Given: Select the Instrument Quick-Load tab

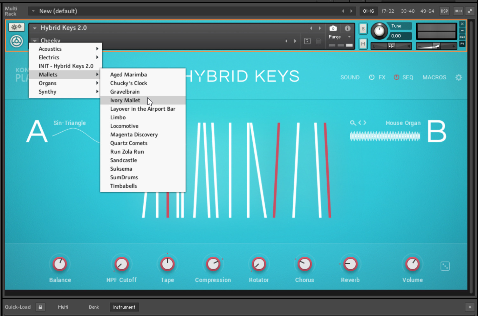Looking at the screenshot, I should coord(124,307).
